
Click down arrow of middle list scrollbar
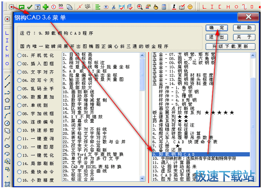pos(143,179)
